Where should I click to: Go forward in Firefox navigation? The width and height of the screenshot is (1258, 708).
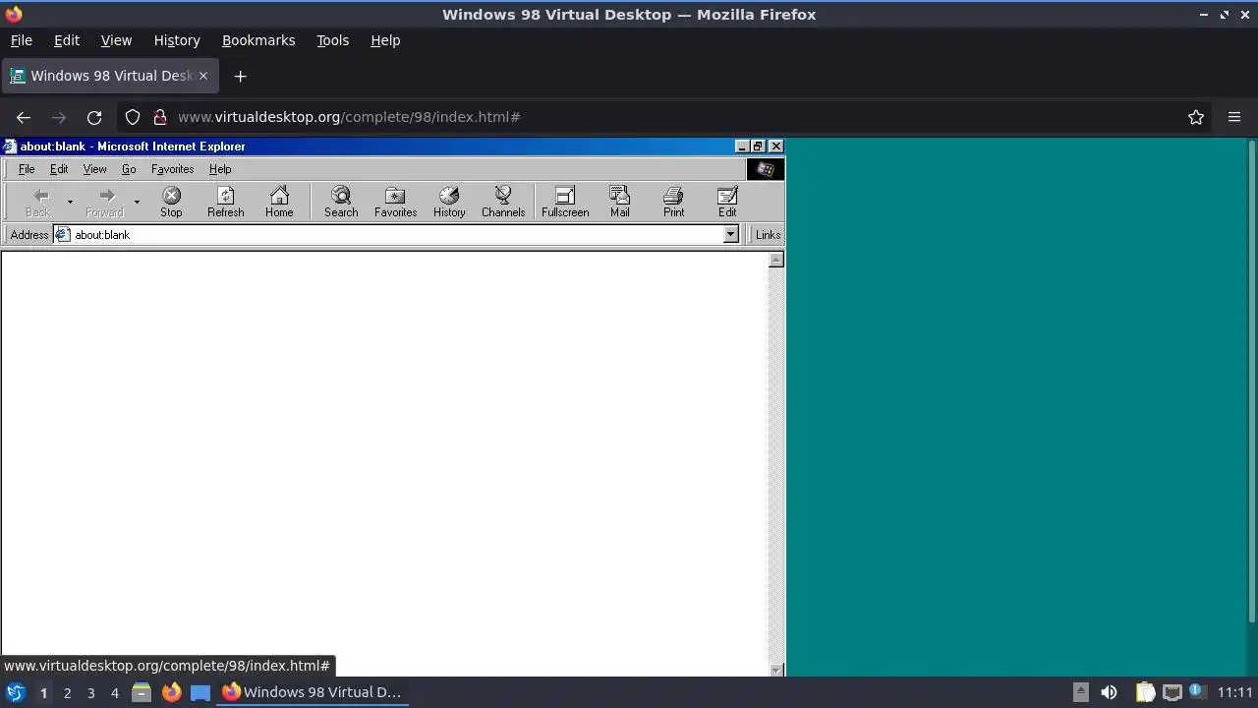coord(59,117)
